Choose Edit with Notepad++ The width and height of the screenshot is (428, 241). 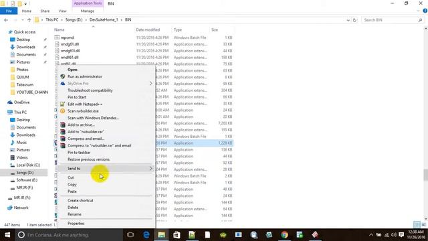tap(85, 104)
